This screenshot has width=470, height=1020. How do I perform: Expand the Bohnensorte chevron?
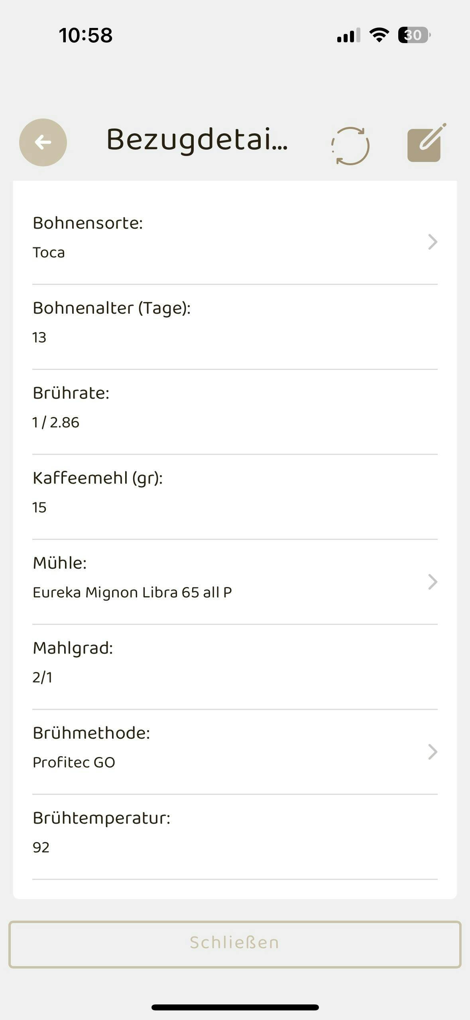coord(433,242)
